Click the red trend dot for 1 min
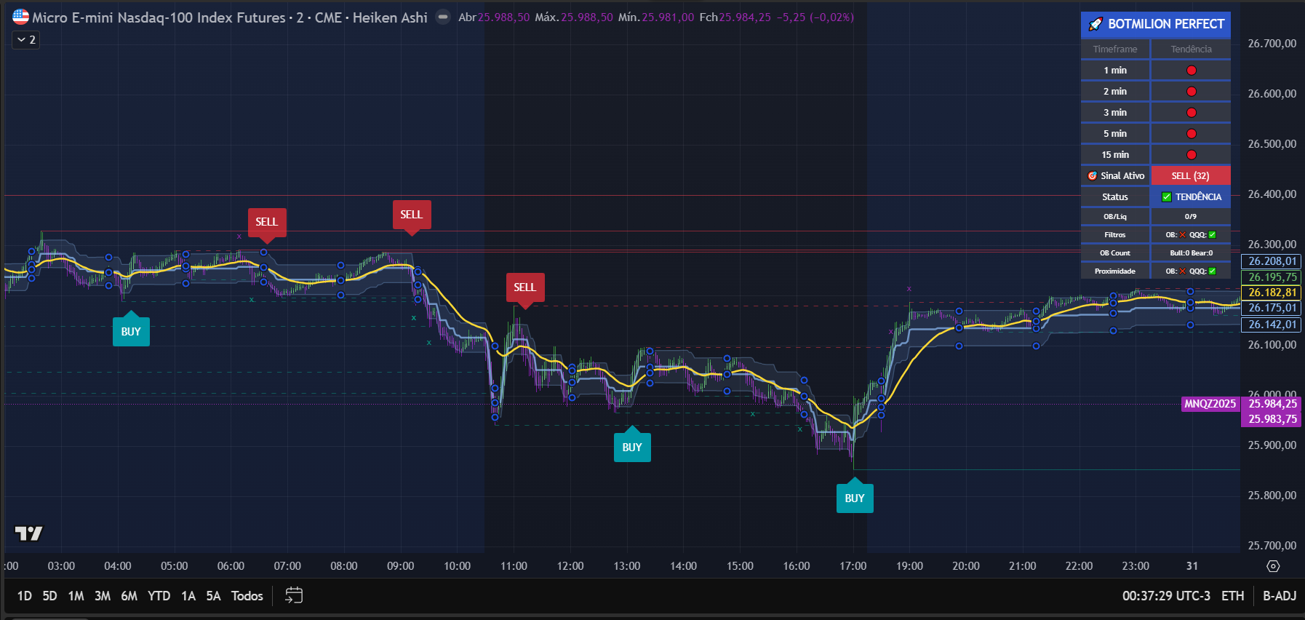The height and width of the screenshot is (620, 1305). [x=1191, y=71]
